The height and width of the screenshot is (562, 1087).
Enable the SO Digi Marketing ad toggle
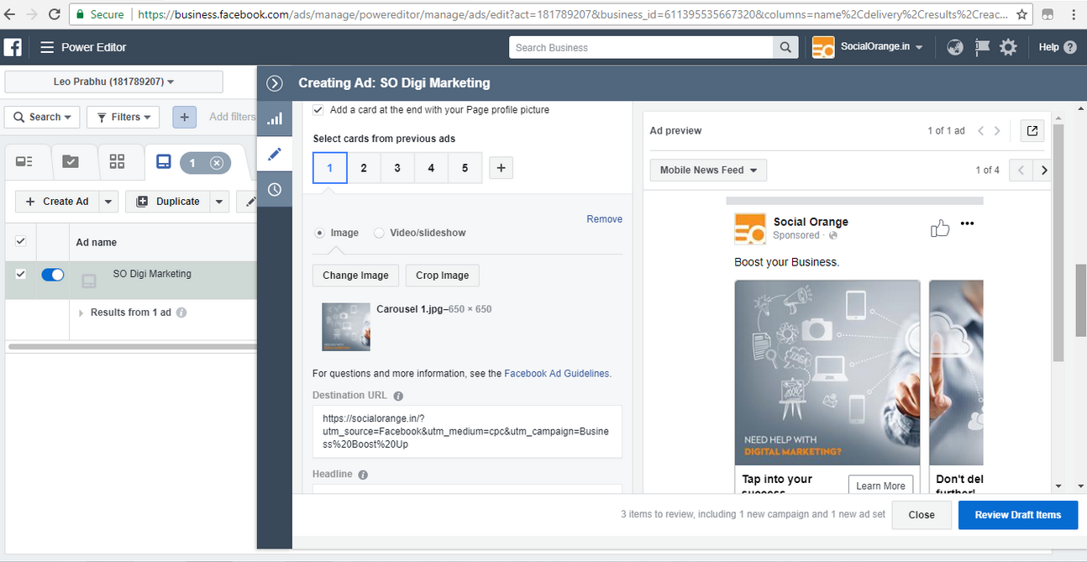(x=53, y=274)
